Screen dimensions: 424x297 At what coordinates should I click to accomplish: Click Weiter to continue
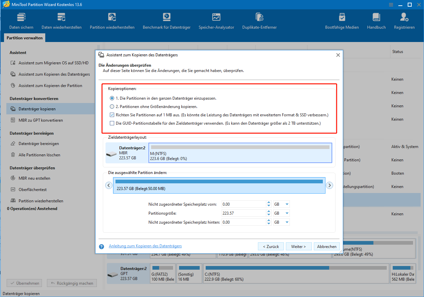(299, 247)
